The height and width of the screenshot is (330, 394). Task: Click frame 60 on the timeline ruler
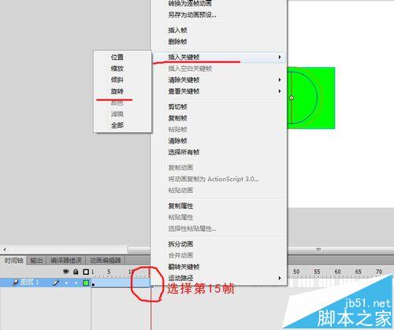337,272
